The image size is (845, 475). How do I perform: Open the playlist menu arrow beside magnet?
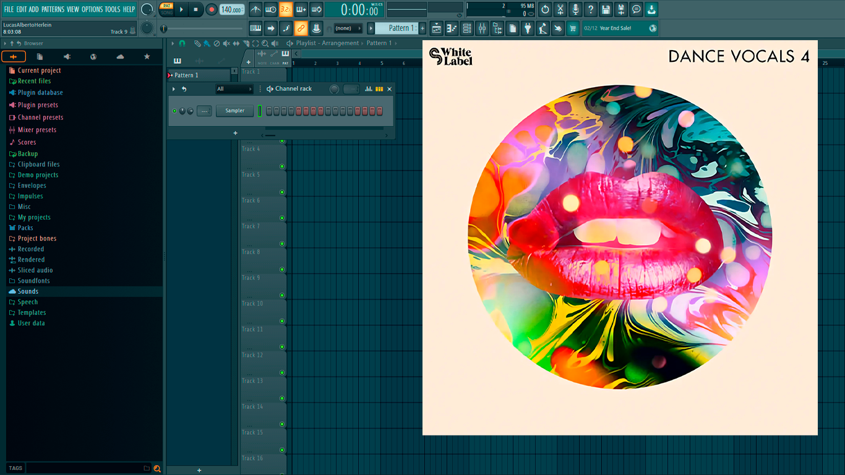173,43
